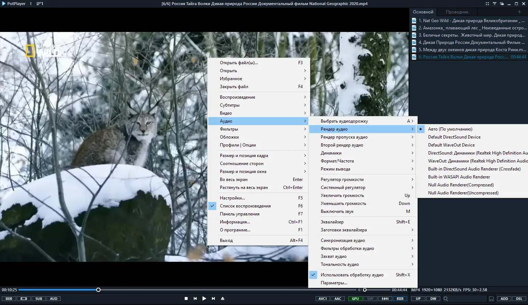The height and width of the screenshot is (305, 528).
Task: Select Built-in WASAPI Audio Renderer
Action: (472, 177)
